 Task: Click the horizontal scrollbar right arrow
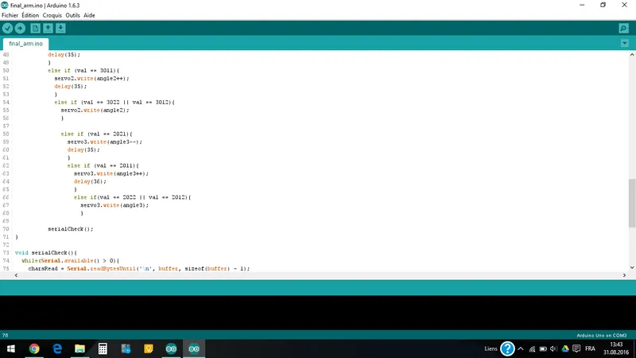[624, 275]
